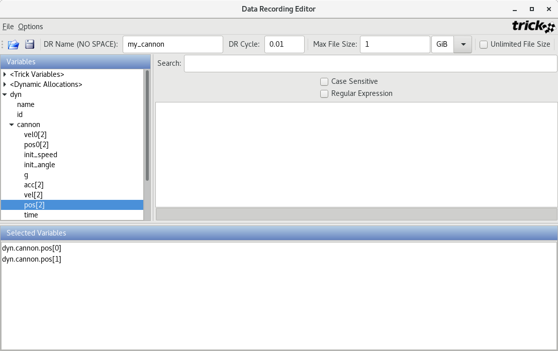
Task: Maximize the Data Recording Editor window
Action: (532, 9)
